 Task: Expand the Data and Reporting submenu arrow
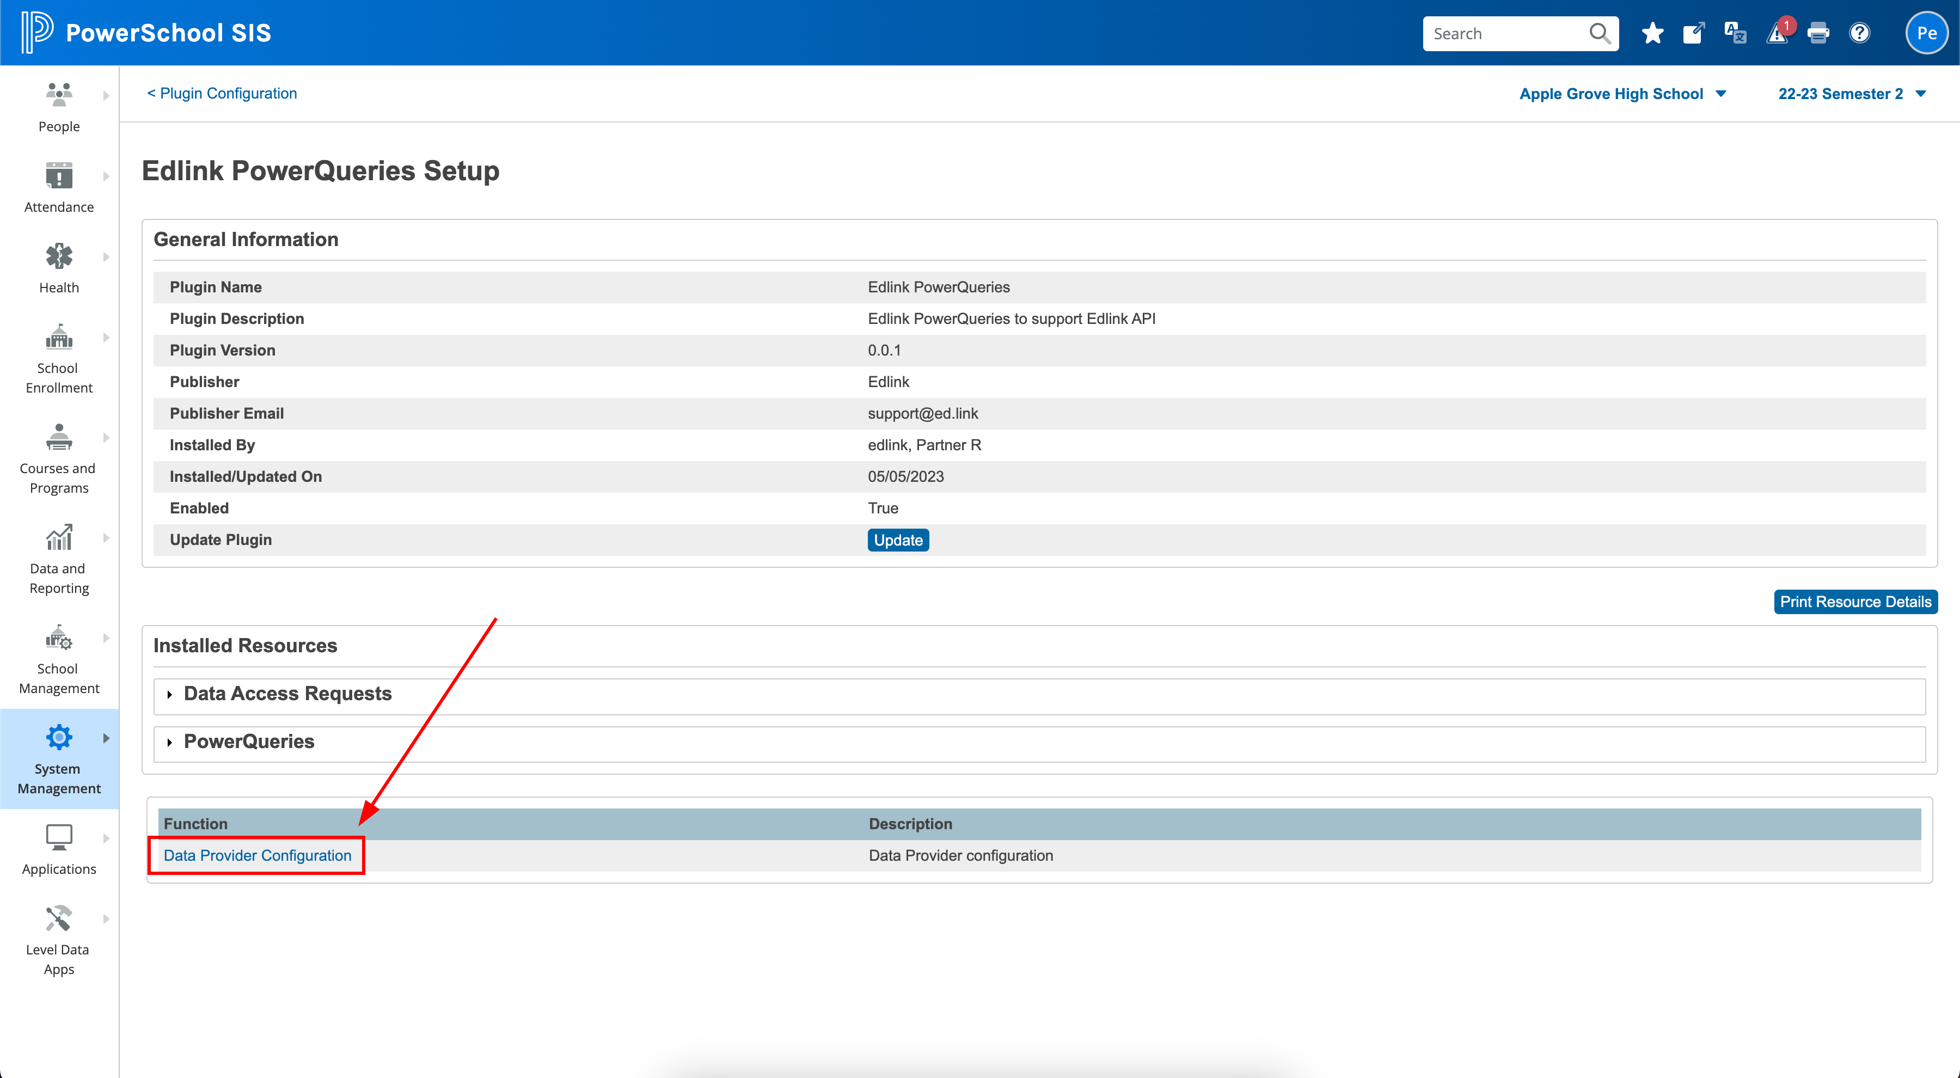(106, 538)
